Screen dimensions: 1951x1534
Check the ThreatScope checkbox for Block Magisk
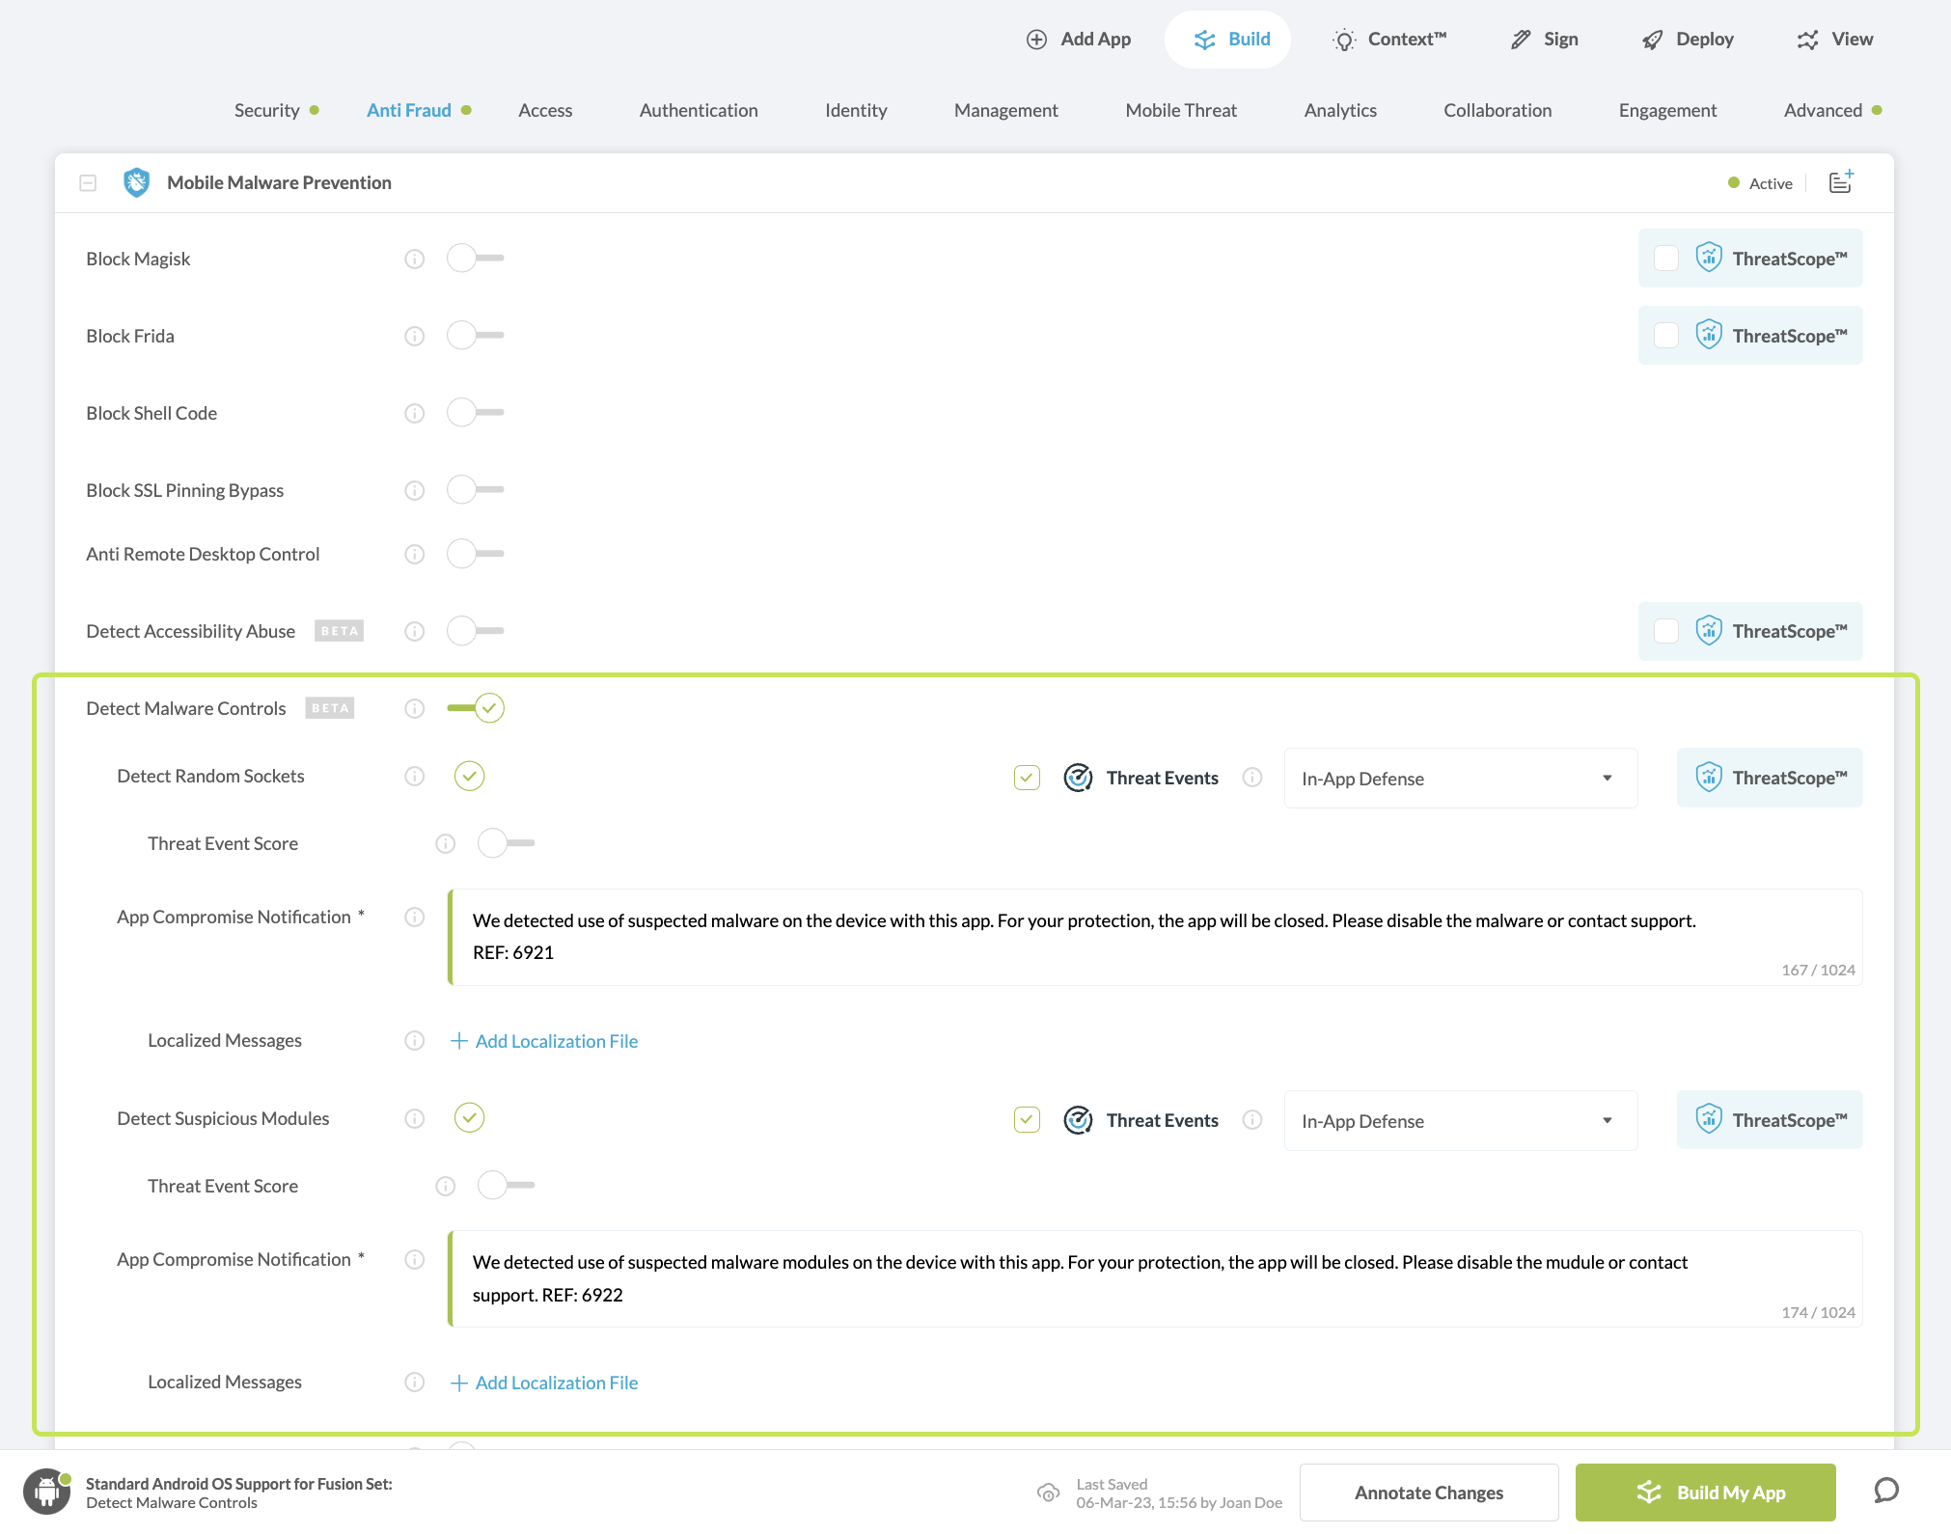pyautogui.click(x=1666, y=259)
